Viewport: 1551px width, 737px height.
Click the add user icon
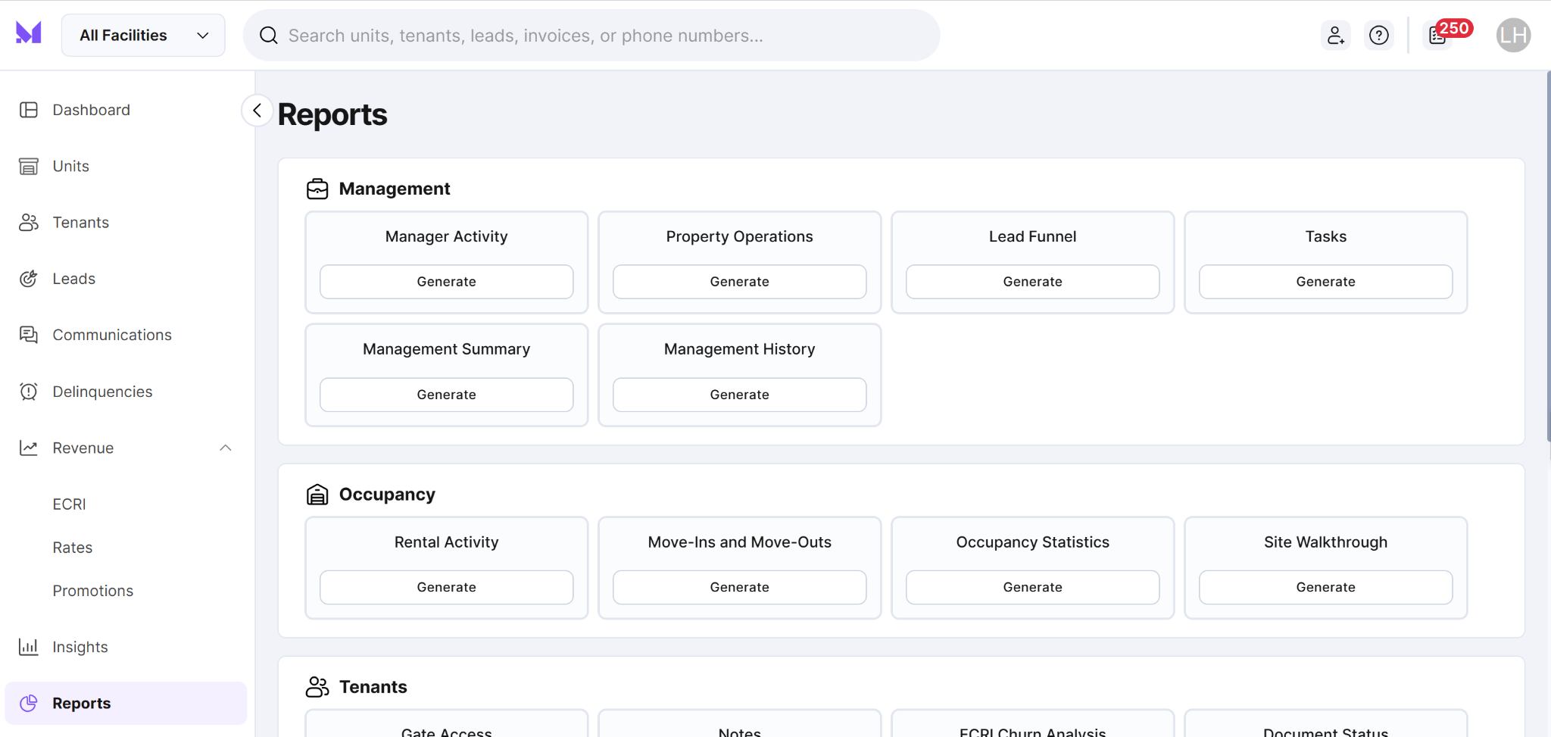tap(1335, 35)
